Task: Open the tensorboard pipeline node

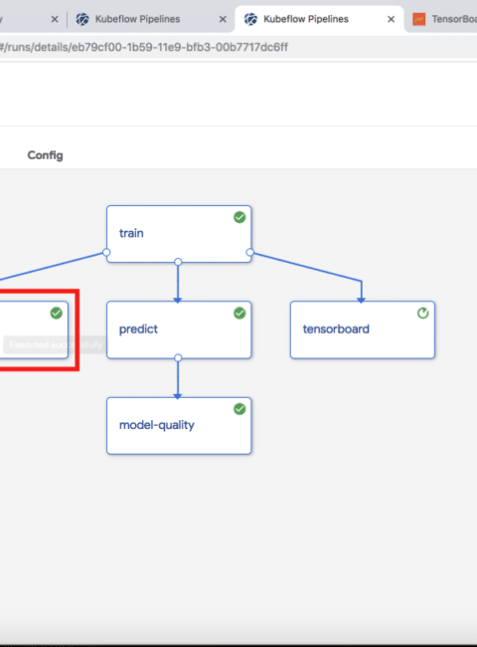Action: coord(363,329)
